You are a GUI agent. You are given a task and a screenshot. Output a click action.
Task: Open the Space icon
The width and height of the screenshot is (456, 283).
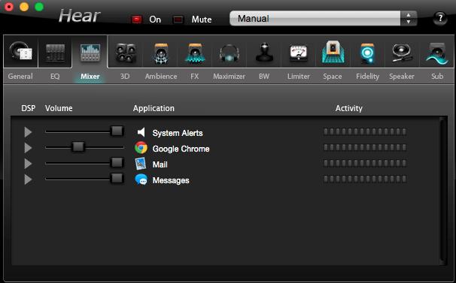(333, 52)
